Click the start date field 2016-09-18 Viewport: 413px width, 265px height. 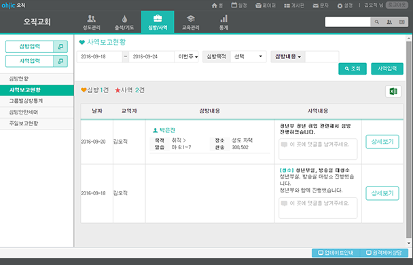pos(100,57)
